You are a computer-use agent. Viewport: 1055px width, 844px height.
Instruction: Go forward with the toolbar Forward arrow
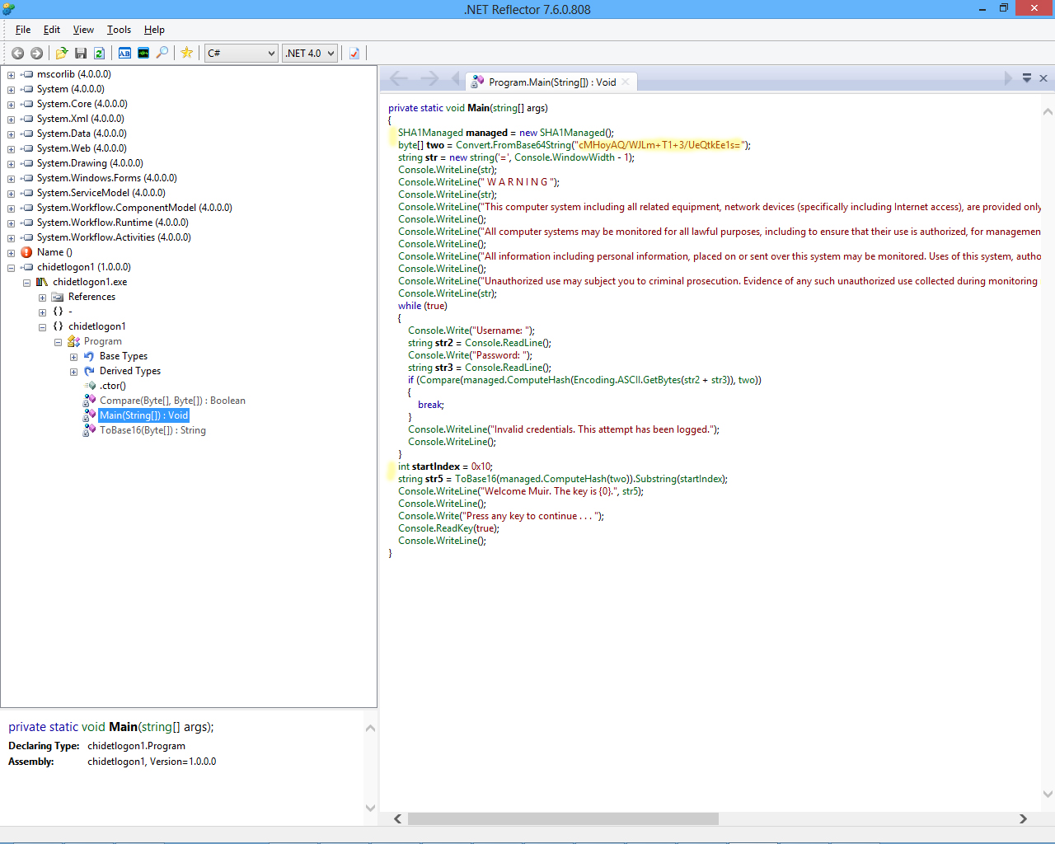coord(36,53)
